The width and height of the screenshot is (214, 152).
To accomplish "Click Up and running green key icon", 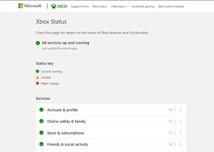I will (x=37, y=71).
